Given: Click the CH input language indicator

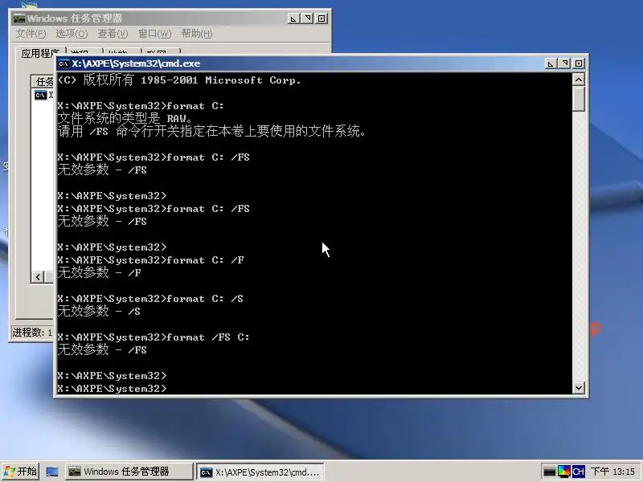Looking at the screenshot, I should 578,472.
